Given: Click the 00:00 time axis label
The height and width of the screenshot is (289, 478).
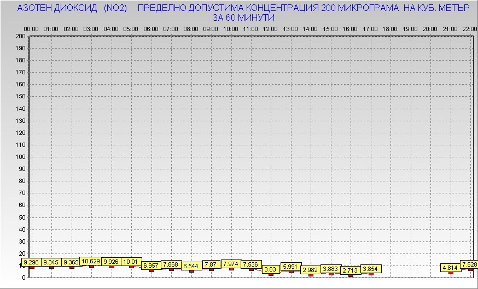Looking at the screenshot, I should coord(31,28).
